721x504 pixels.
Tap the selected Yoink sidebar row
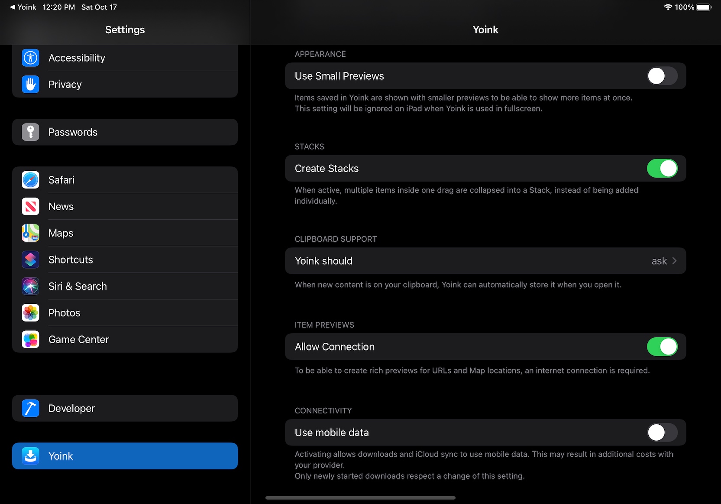[x=125, y=456]
